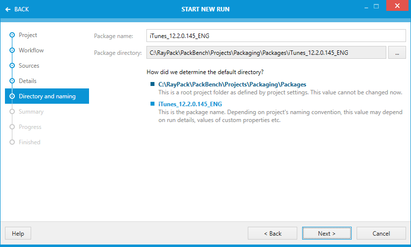Click the Summary step in sidebar

[31, 112]
